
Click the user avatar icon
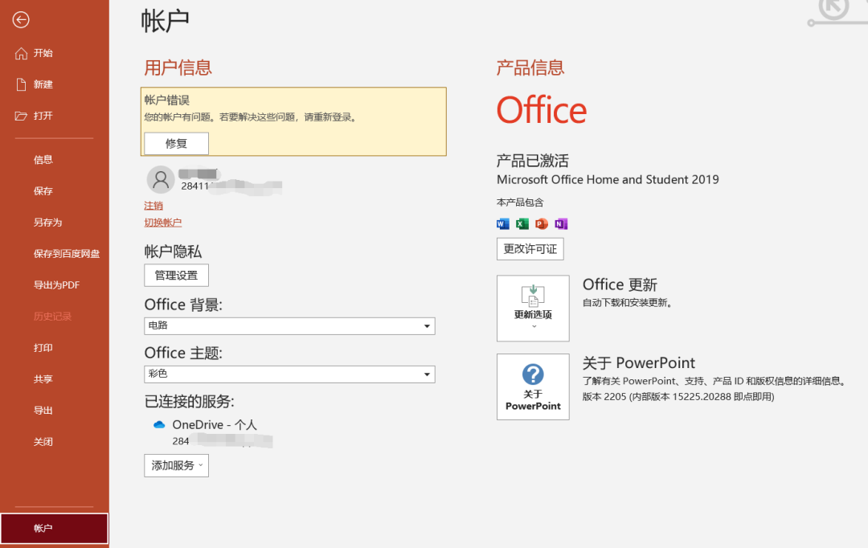pyautogui.click(x=161, y=179)
